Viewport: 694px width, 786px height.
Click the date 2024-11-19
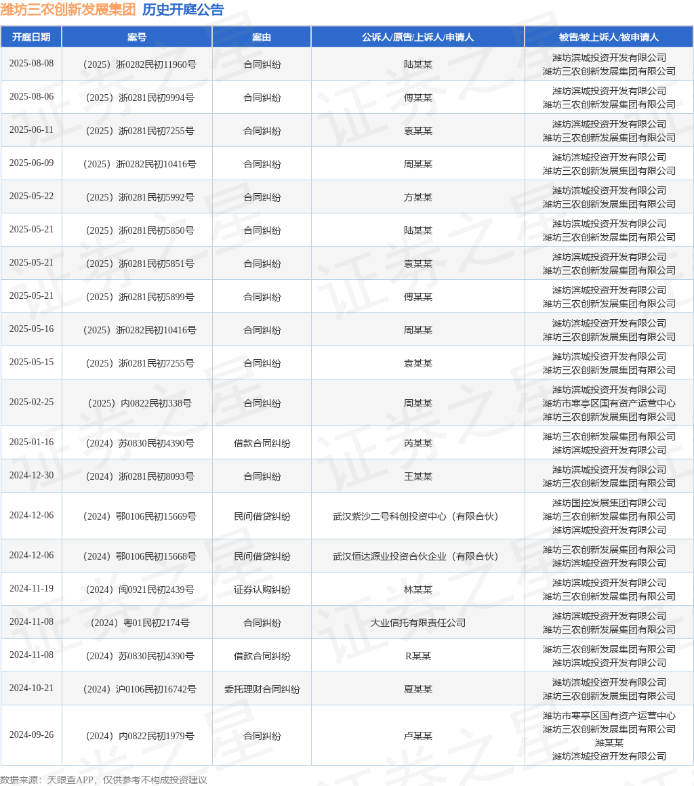point(31,589)
